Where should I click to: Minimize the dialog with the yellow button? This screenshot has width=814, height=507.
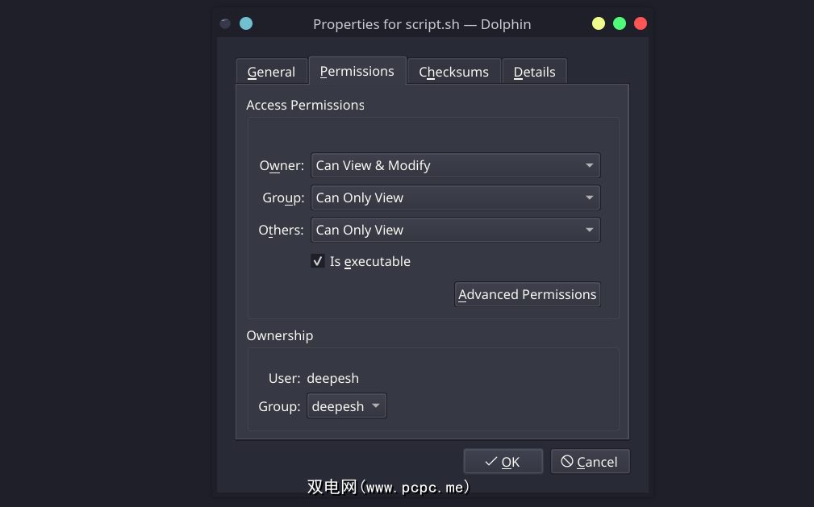pos(599,24)
